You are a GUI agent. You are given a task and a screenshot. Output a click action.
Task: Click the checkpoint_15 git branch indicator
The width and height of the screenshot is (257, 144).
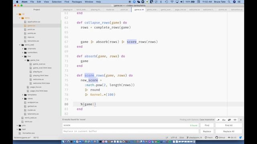(194, 138)
